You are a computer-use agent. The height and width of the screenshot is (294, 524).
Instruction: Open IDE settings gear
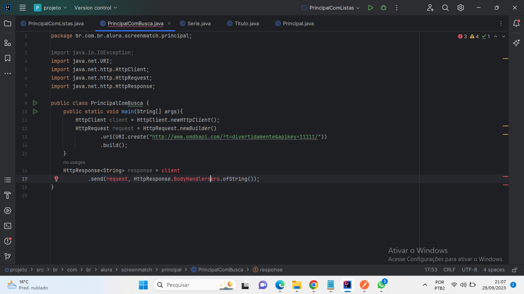(461, 8)
